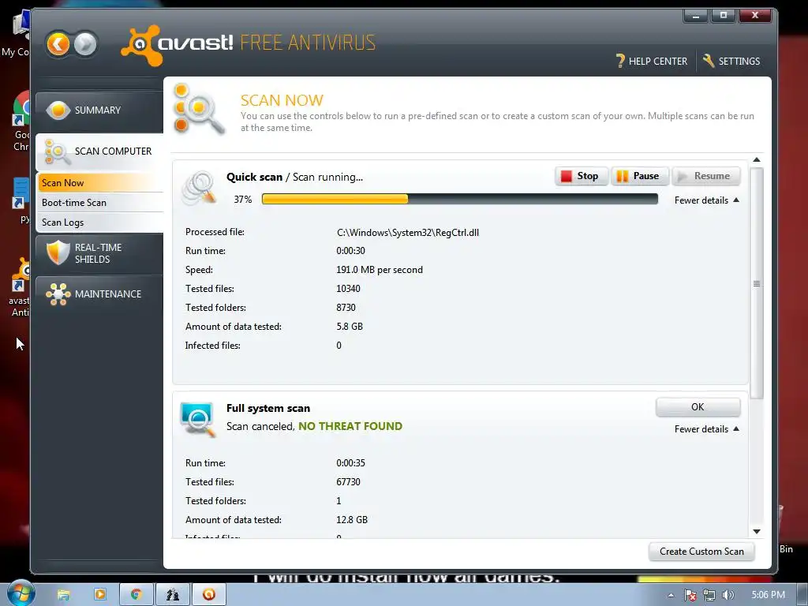This screenshot has width=808, height=606.
Task: Open the Maintenance section
Action: 99,294
